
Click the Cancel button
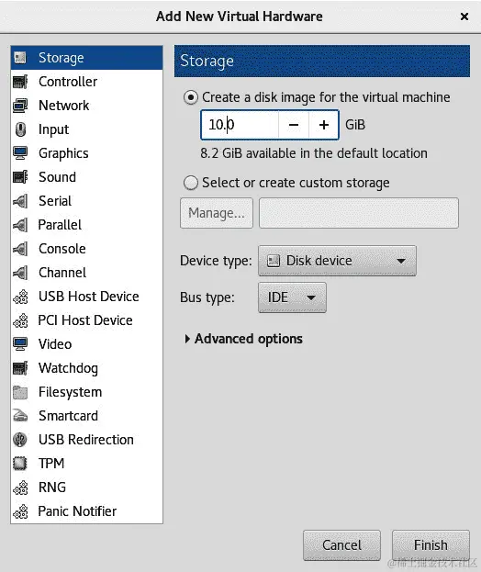[x=341, y=545]
